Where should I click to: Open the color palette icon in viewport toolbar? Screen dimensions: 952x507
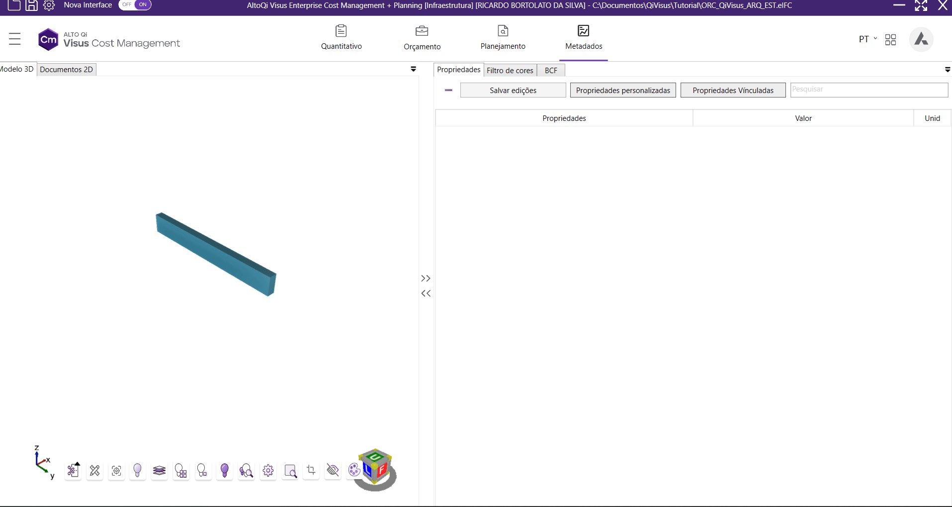coord(354,470)
